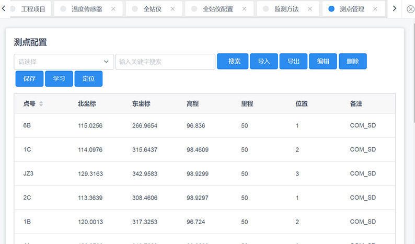Close the 温度传感器 tab
Viewport: 415px width, 244px height.
[x=113, y=9]
